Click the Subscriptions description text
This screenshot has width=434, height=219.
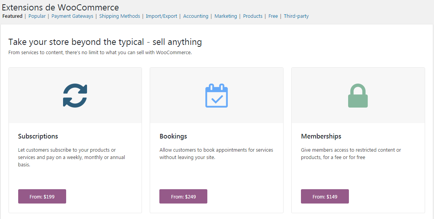click(x=72, y=157)
